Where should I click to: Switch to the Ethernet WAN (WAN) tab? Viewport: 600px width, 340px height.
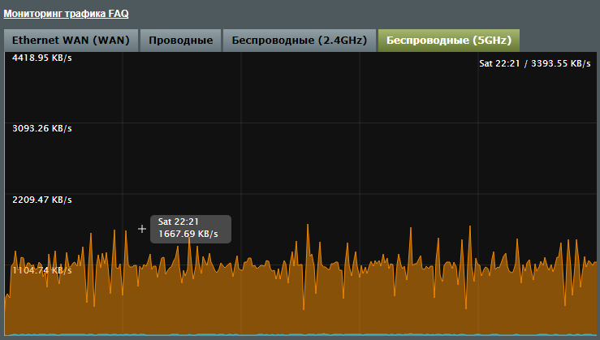(71, 40)
